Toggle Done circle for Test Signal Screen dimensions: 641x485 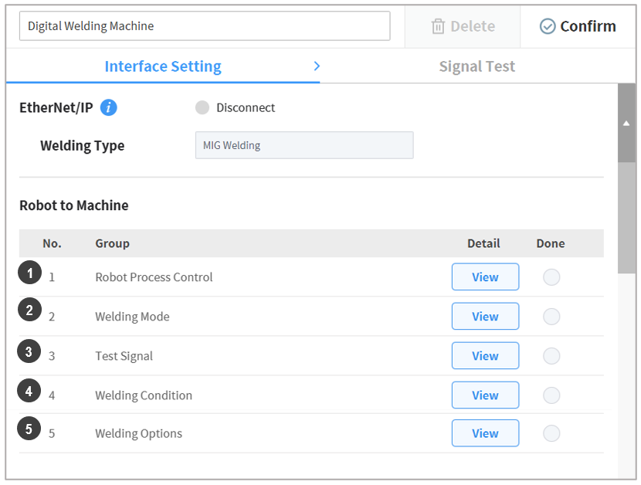pyautogui.click(x=551, y=356)
